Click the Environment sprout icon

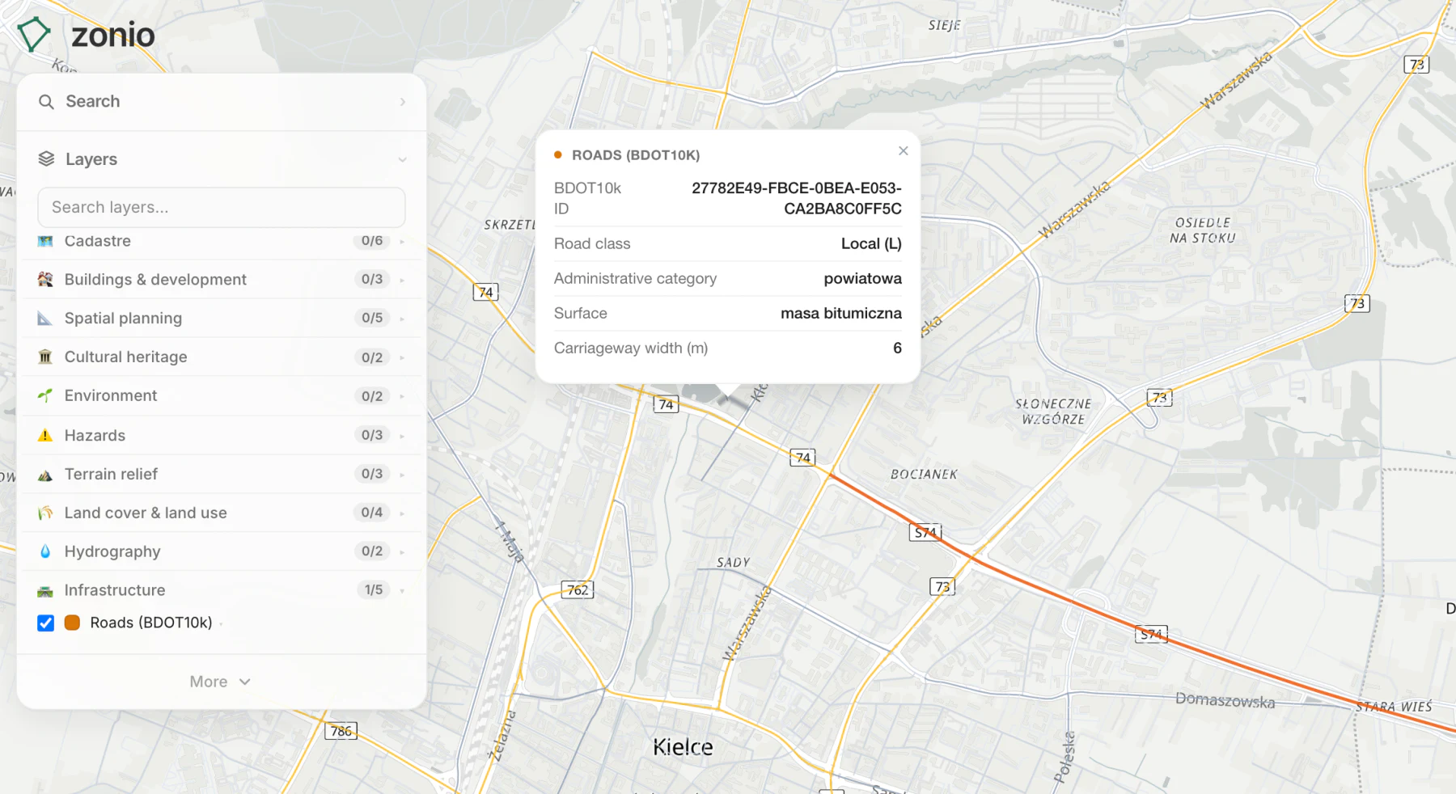point(45,396)
